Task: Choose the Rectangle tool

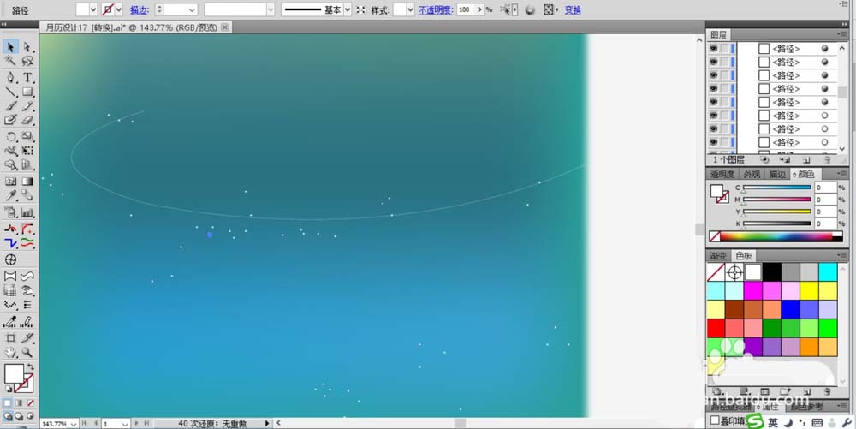Action: click(27, 92)
